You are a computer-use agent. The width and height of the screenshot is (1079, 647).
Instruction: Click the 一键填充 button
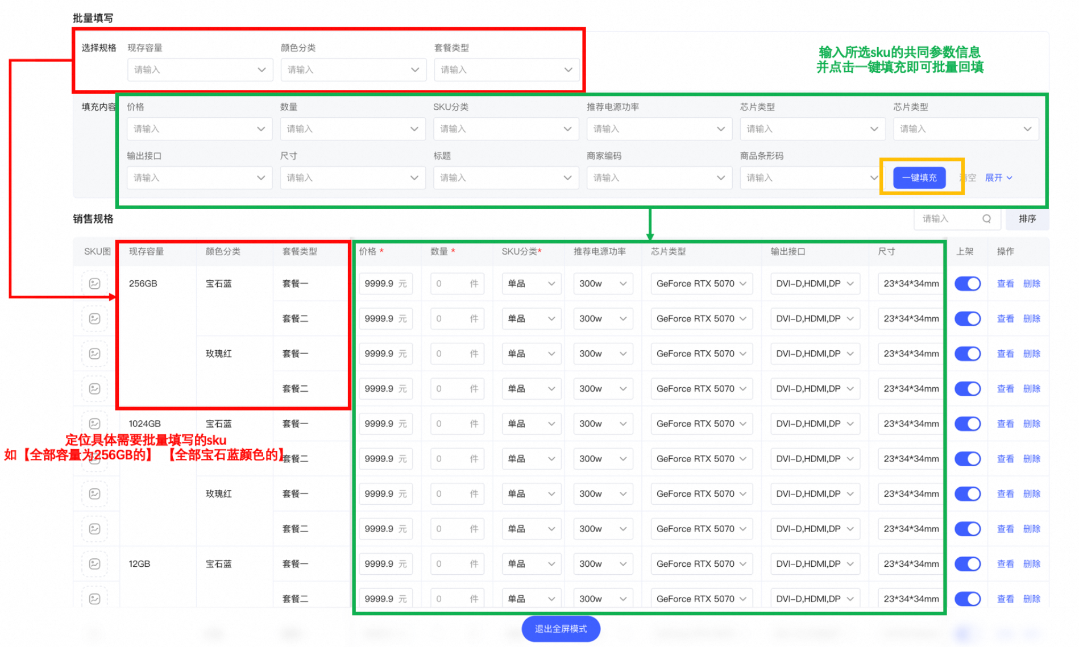(919, 178)
